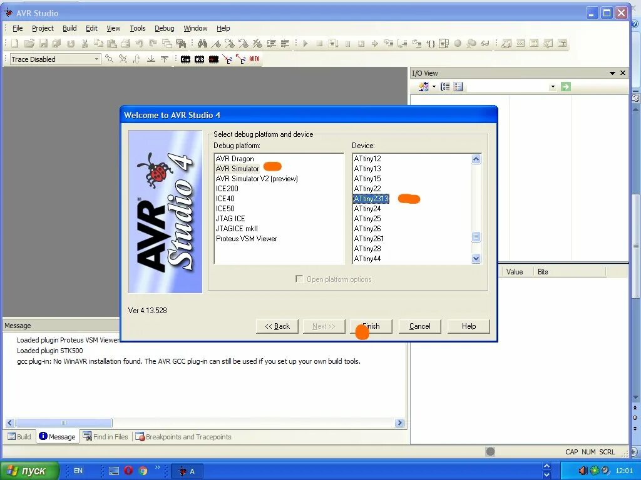Select JTAGICE mkII debug platform

pos(237,229)
